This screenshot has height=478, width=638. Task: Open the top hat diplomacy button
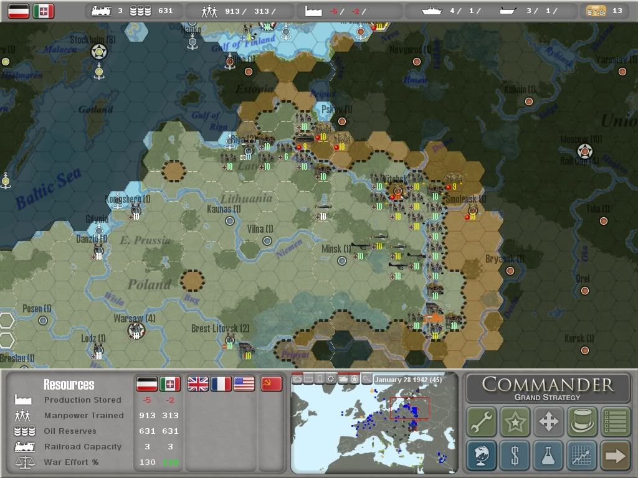tap(582, 421)
